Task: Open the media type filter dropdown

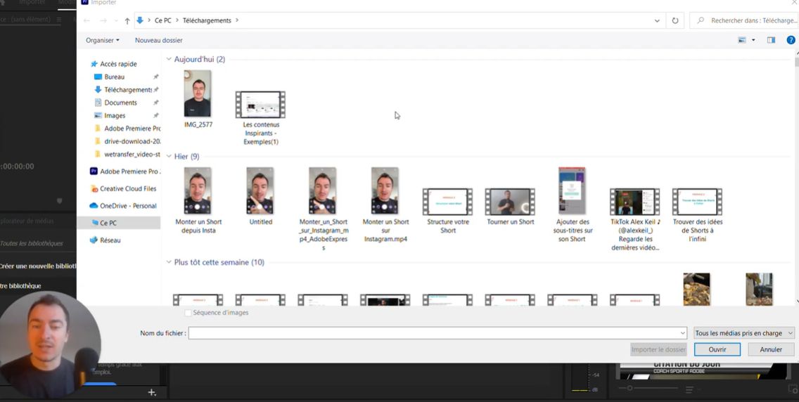Action: [x=743, y=333]
